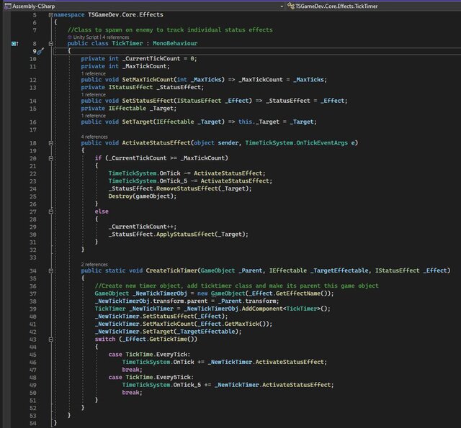Click the underlined GameObject constructor on line 37
Viewport: 461px width, 428px height.
[x=228, y=293]
